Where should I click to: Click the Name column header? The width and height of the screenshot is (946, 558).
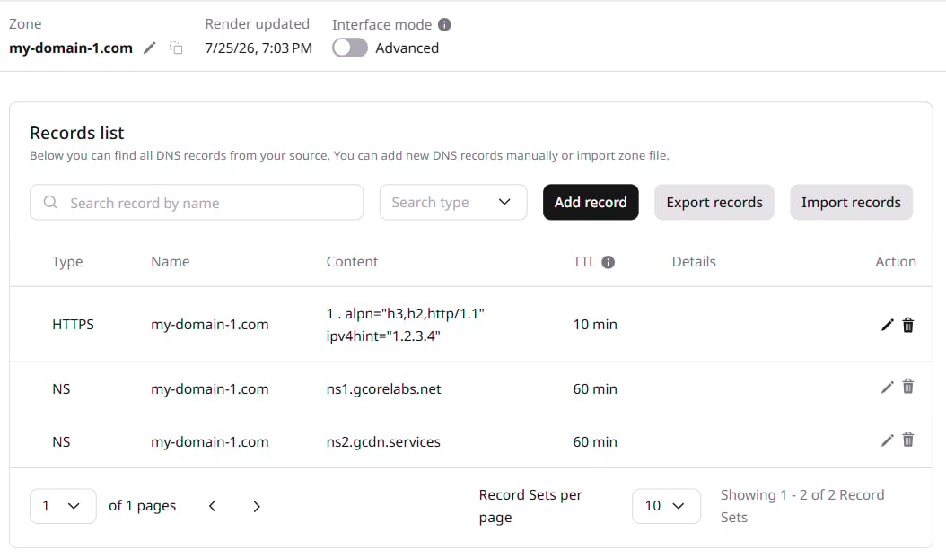tap(171, 262)
